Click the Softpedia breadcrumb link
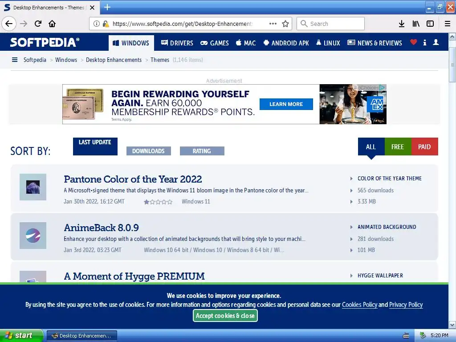This screenshot has width=456, height=342. point(35,60)
